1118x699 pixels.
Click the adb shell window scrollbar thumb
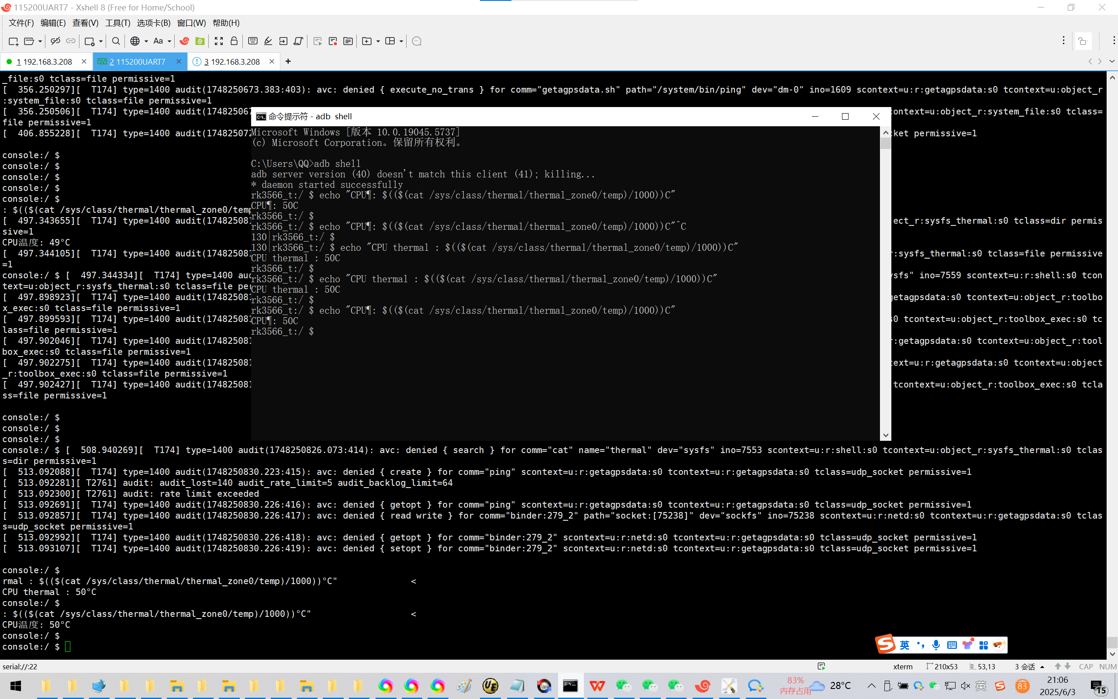(x=885, y=143)
